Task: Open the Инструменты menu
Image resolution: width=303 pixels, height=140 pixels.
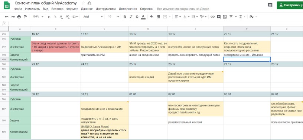Action: pyautogui.click(x=105, y=9)
